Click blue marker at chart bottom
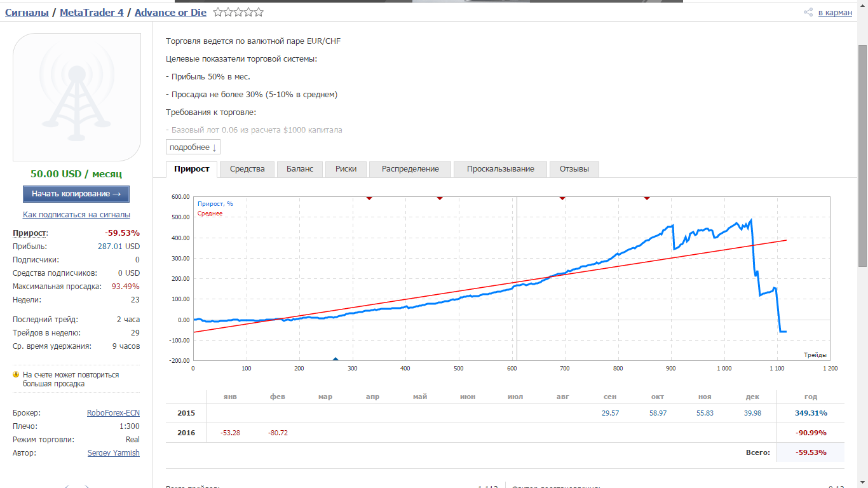 coord(336,358)
